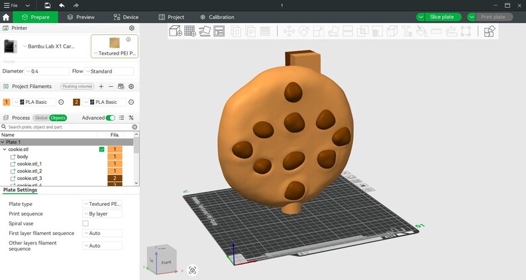This screenshot has height=280, width=526.
Task: Switch Process to Global mode
Action: tap(41, 118)
